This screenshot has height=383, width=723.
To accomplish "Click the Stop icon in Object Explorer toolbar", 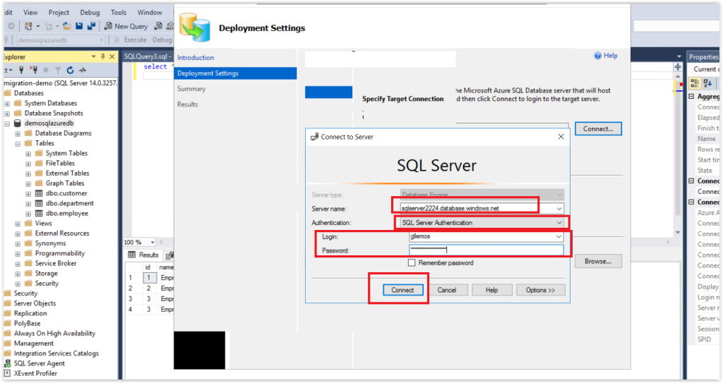I will [46, 70].
